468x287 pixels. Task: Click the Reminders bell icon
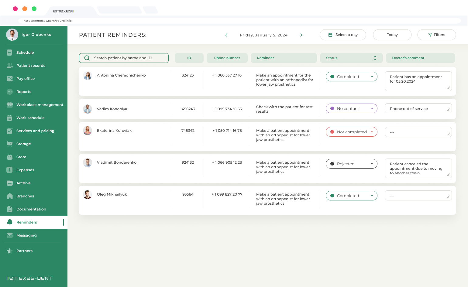point(9,222)
